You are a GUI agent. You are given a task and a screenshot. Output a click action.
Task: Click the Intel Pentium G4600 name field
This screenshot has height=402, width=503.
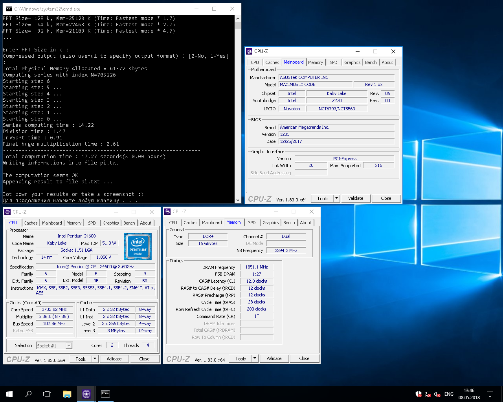tap(77, 236)
